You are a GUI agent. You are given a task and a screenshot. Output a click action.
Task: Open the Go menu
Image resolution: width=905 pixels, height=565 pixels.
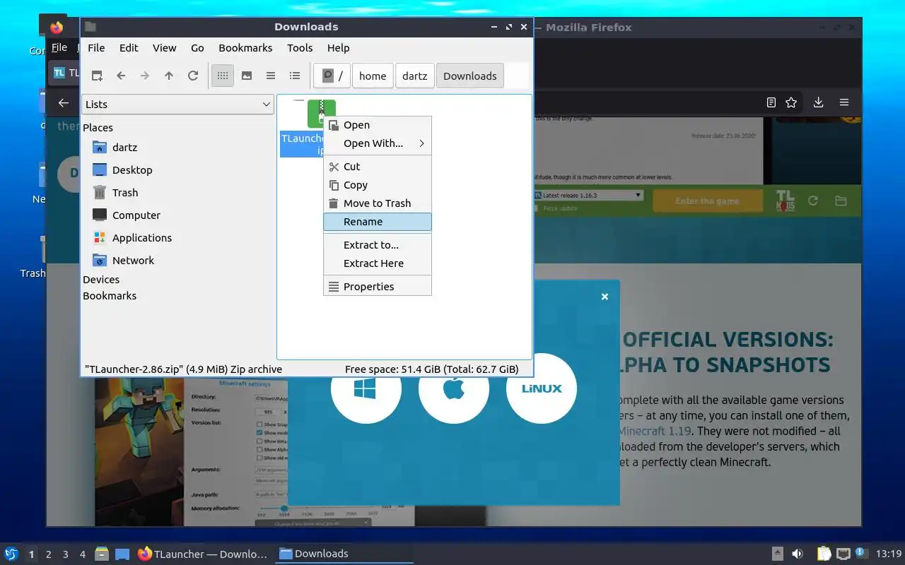[x=197, y=47]
